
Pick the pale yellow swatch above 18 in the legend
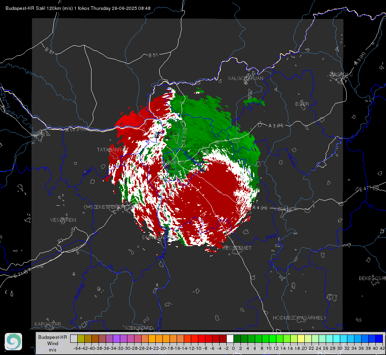301,338
